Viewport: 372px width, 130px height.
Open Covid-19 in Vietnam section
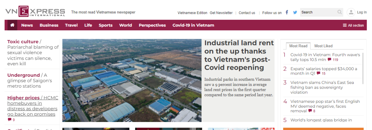click(193, 25)
